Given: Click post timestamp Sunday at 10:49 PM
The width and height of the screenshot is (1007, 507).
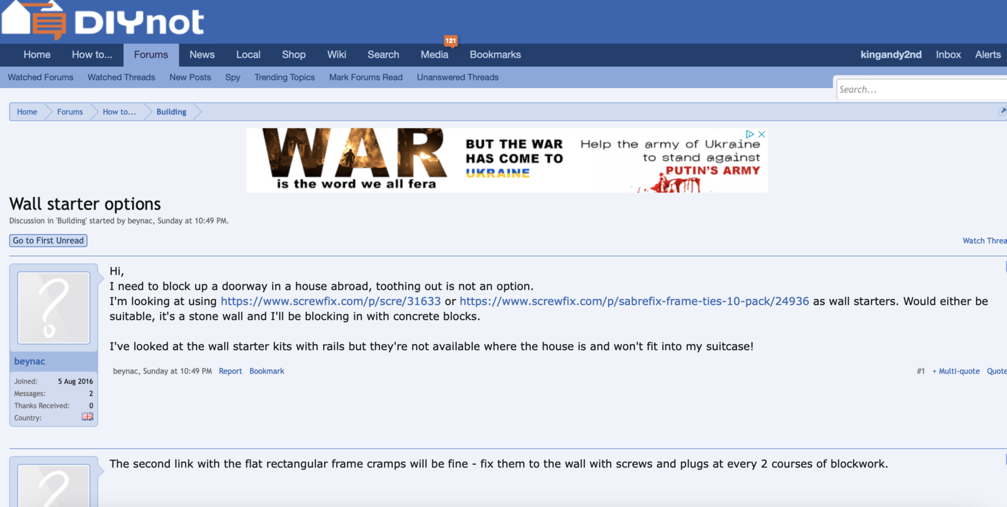Looking at the screenshot, I should (177, 371).
